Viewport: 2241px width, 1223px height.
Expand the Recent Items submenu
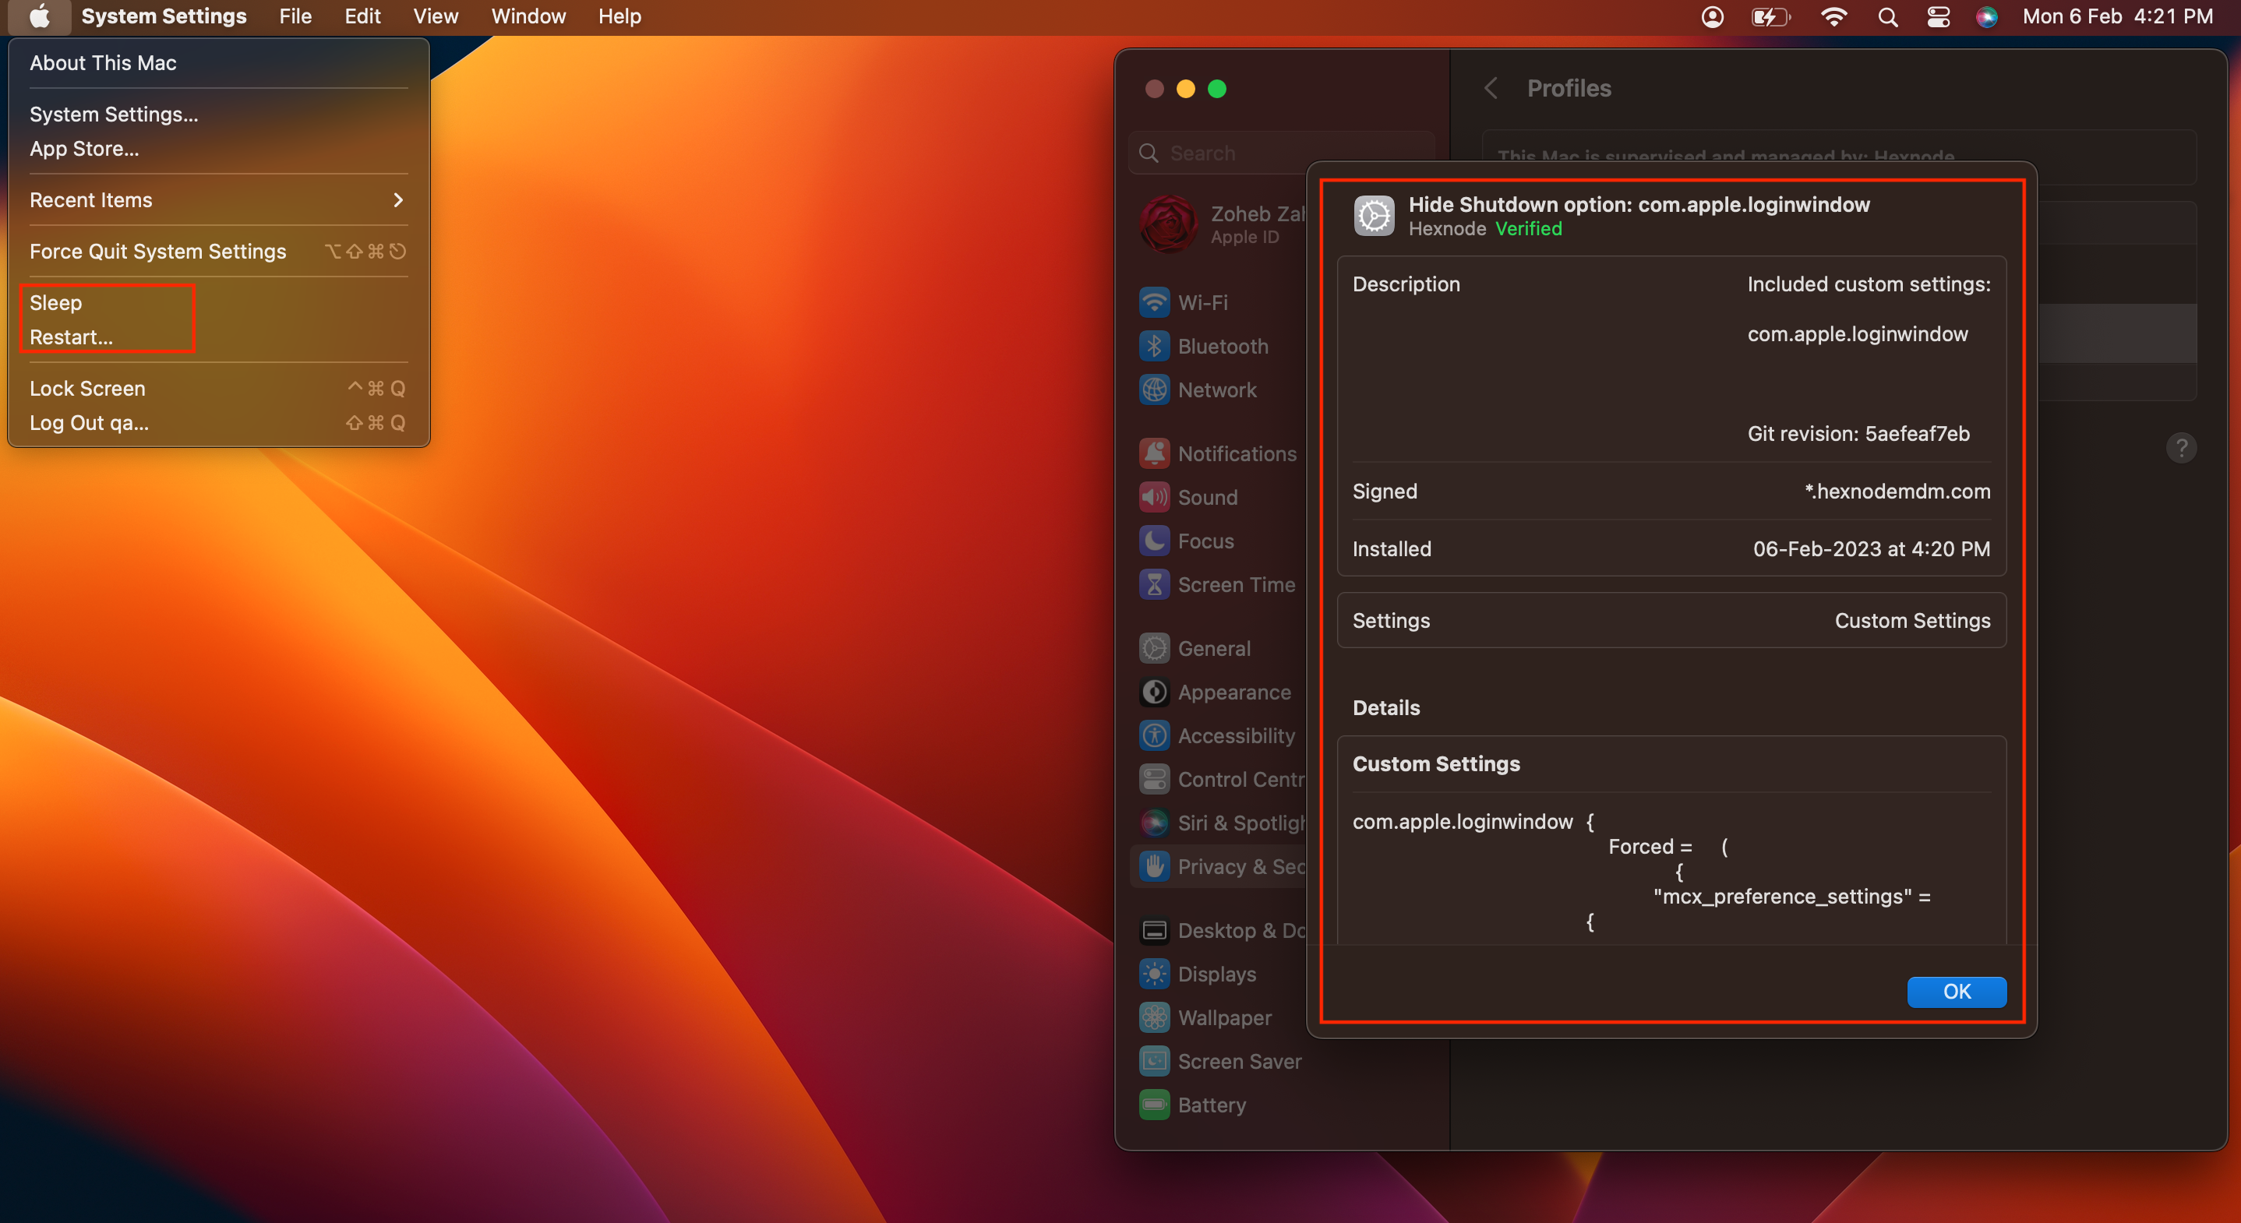tap(218, 200)
